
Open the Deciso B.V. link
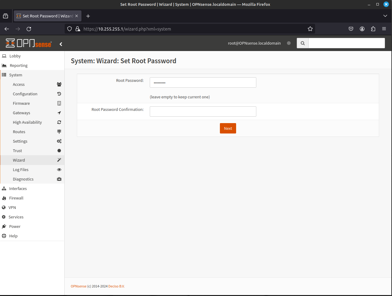point(116,286)
